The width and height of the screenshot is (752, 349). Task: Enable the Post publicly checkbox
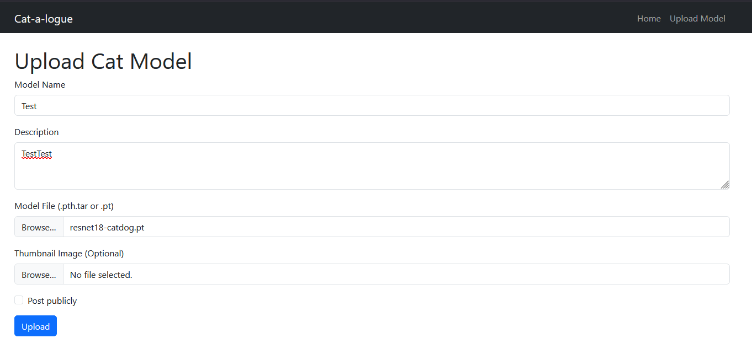[x=19, y=300]
